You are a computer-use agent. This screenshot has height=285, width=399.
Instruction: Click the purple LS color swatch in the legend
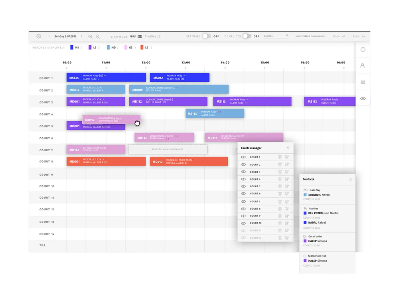coord(90,47)
